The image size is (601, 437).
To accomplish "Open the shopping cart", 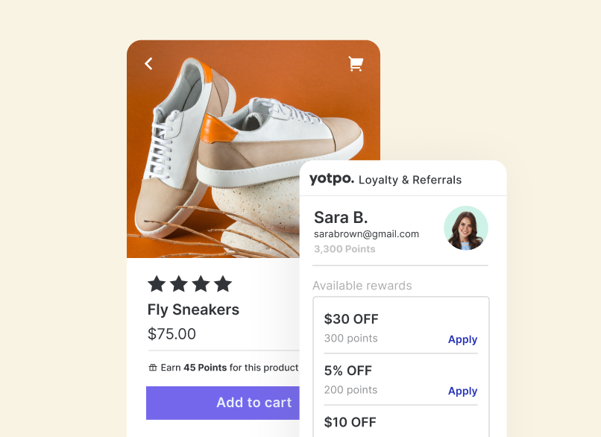I will pos(356,63).
